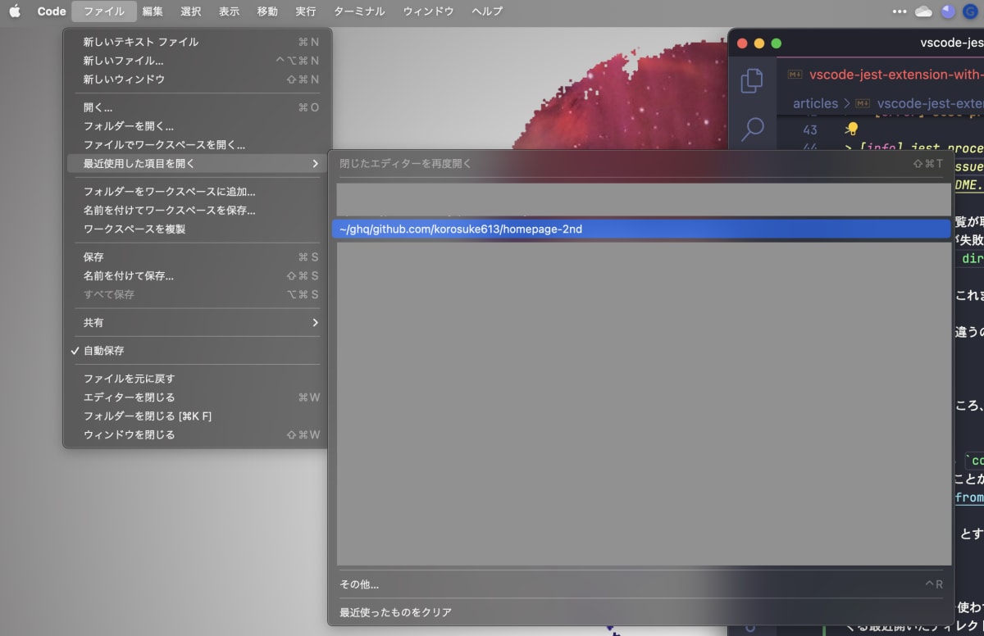Choose フォルダーを閉じる [⌘K F]

pos(197,416)
